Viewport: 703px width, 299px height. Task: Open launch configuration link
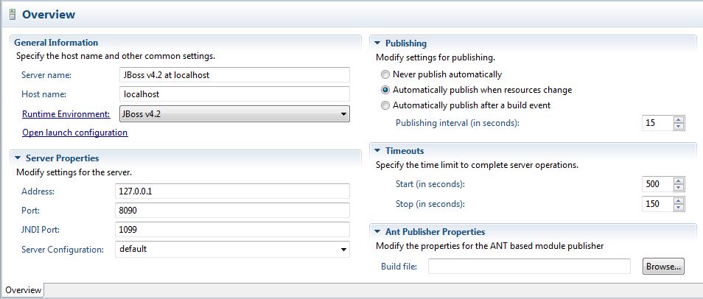pos(75,133)
